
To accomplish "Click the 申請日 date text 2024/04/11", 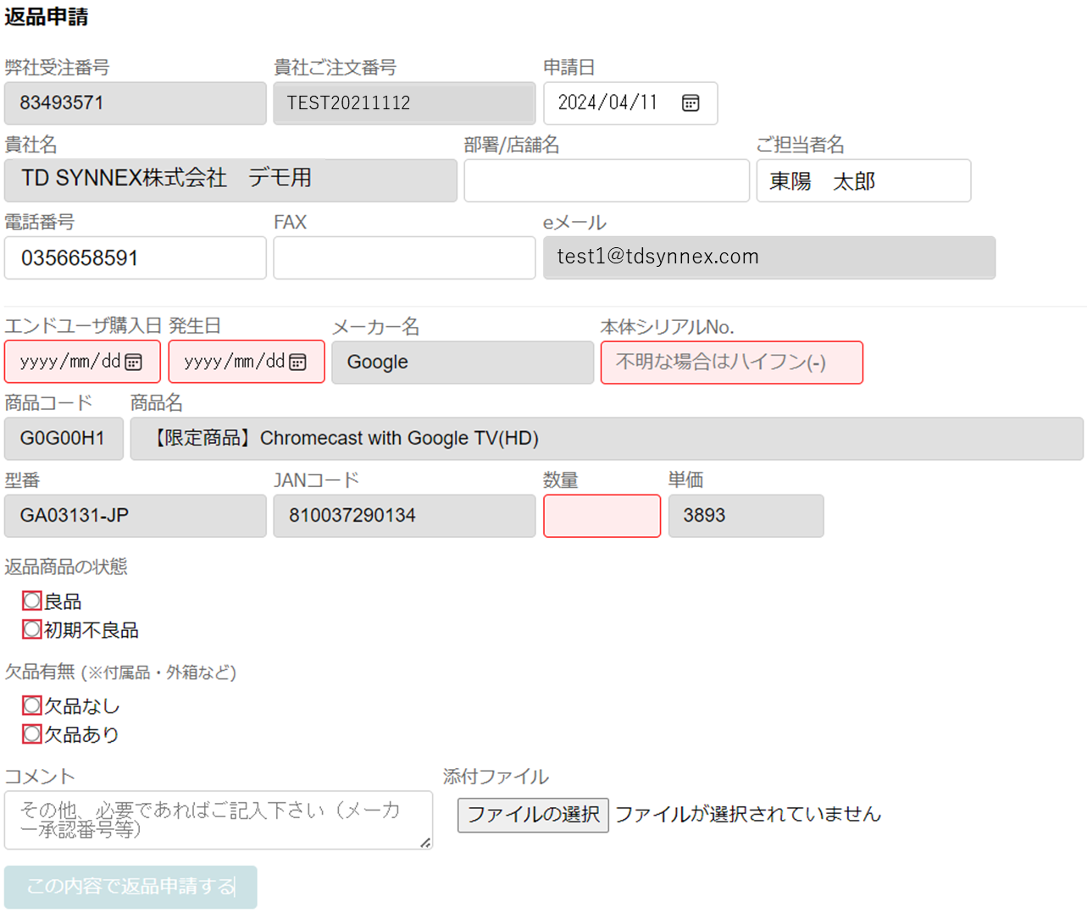I will [x=607, y=102].
